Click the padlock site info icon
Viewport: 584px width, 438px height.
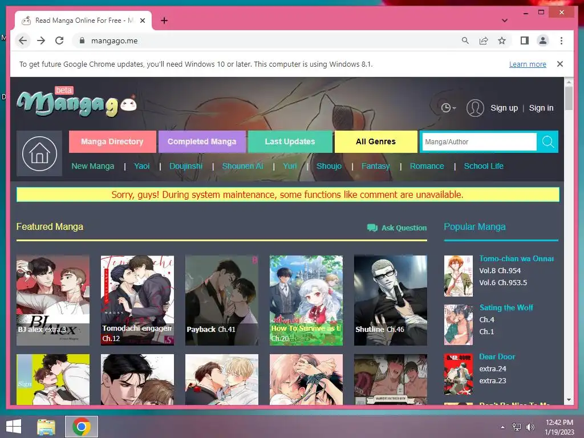[x=82, y=40]
